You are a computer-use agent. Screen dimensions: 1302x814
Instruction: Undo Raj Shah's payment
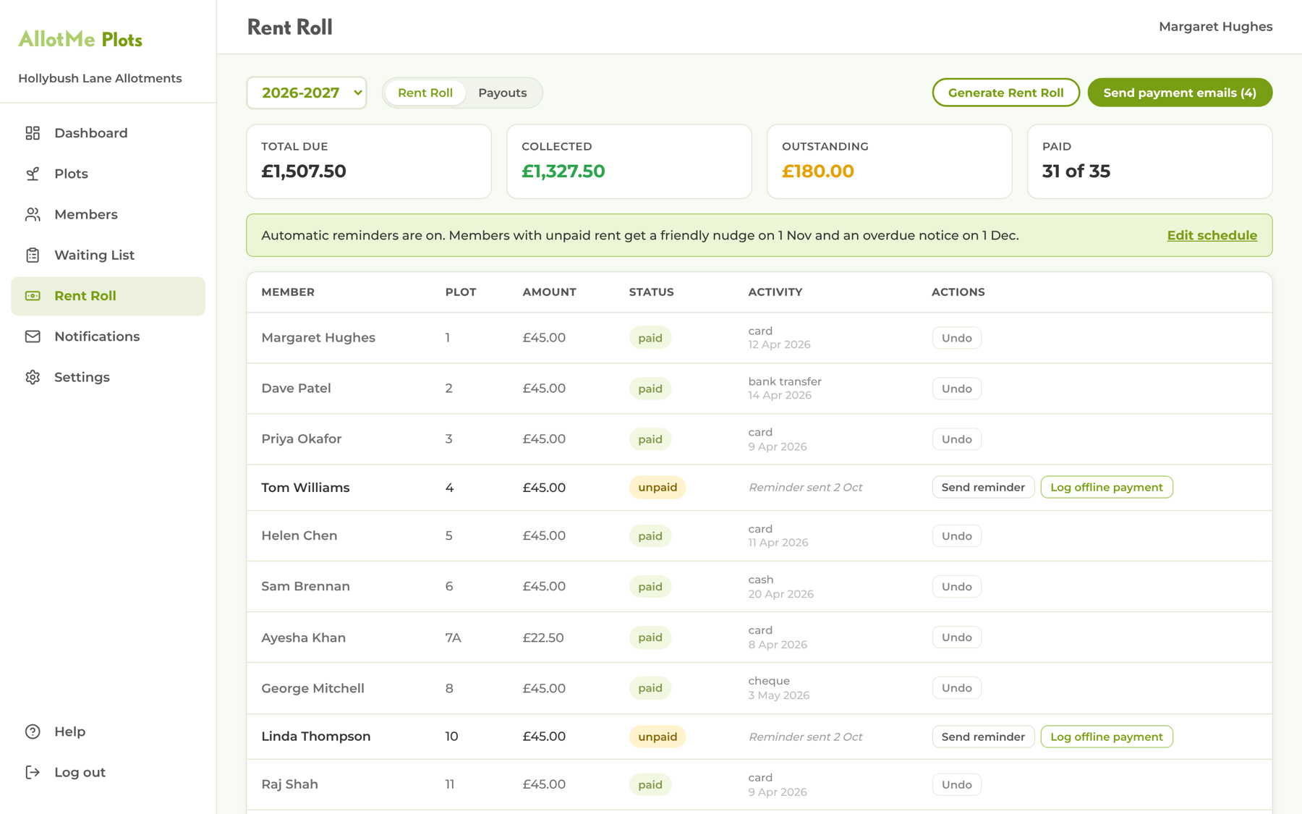[x=956, y=784]
